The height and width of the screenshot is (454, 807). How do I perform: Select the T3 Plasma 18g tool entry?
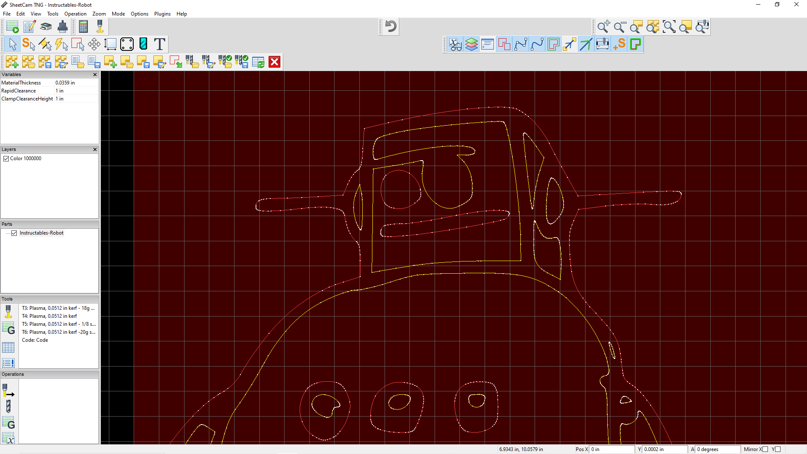58,308
